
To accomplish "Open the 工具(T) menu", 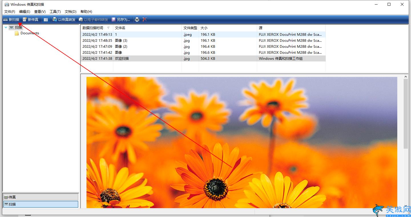I will pyautogui.click(x=55, y=12).
